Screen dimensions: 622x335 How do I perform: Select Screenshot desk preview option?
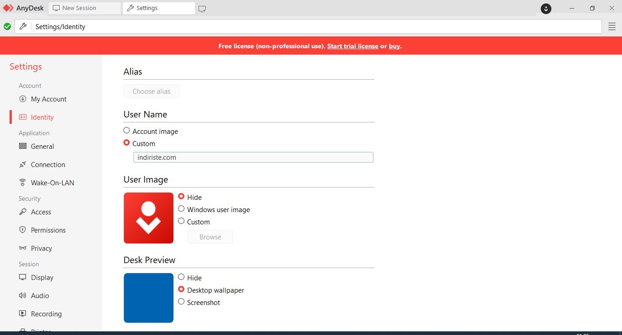point(181,302)
